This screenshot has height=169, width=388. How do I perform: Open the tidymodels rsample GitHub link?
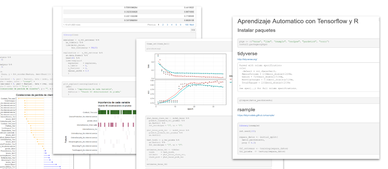coord(256,115)
